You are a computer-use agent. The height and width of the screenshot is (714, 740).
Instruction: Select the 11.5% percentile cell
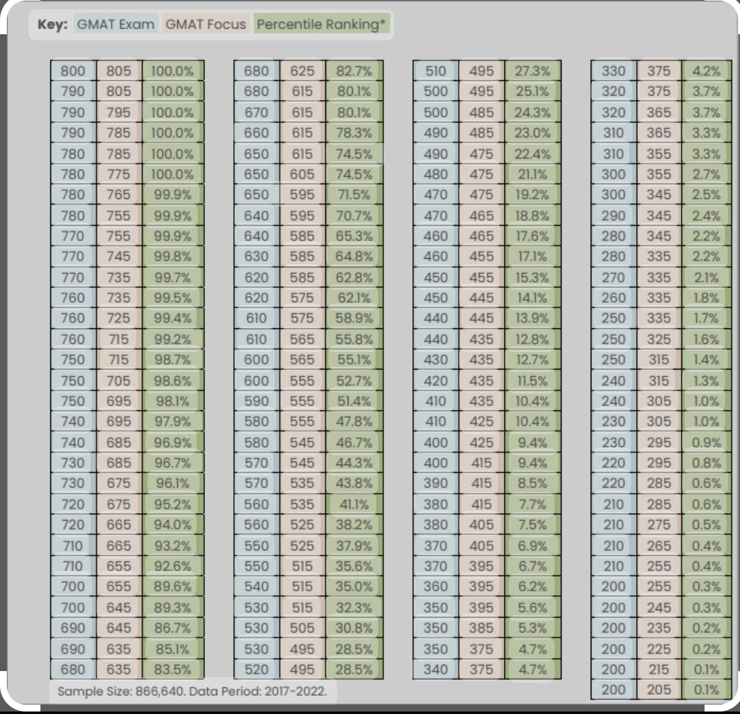tap(533, 381)
